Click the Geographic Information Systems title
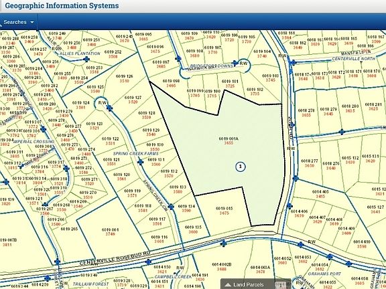Viewport: 386px width, 289px height. [62, 5]
